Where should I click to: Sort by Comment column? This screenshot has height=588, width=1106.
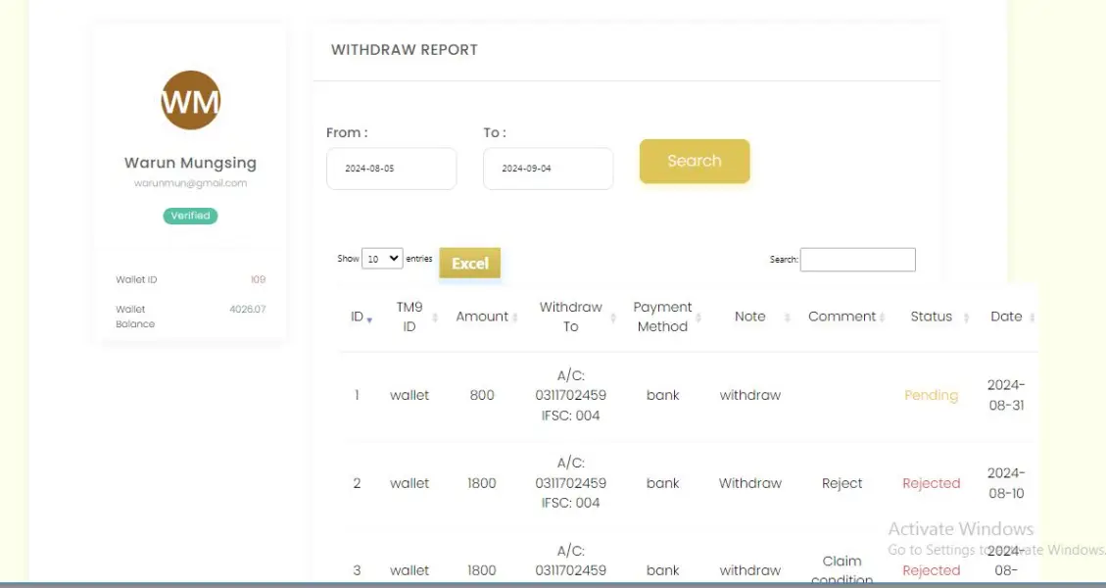point(882,318)
